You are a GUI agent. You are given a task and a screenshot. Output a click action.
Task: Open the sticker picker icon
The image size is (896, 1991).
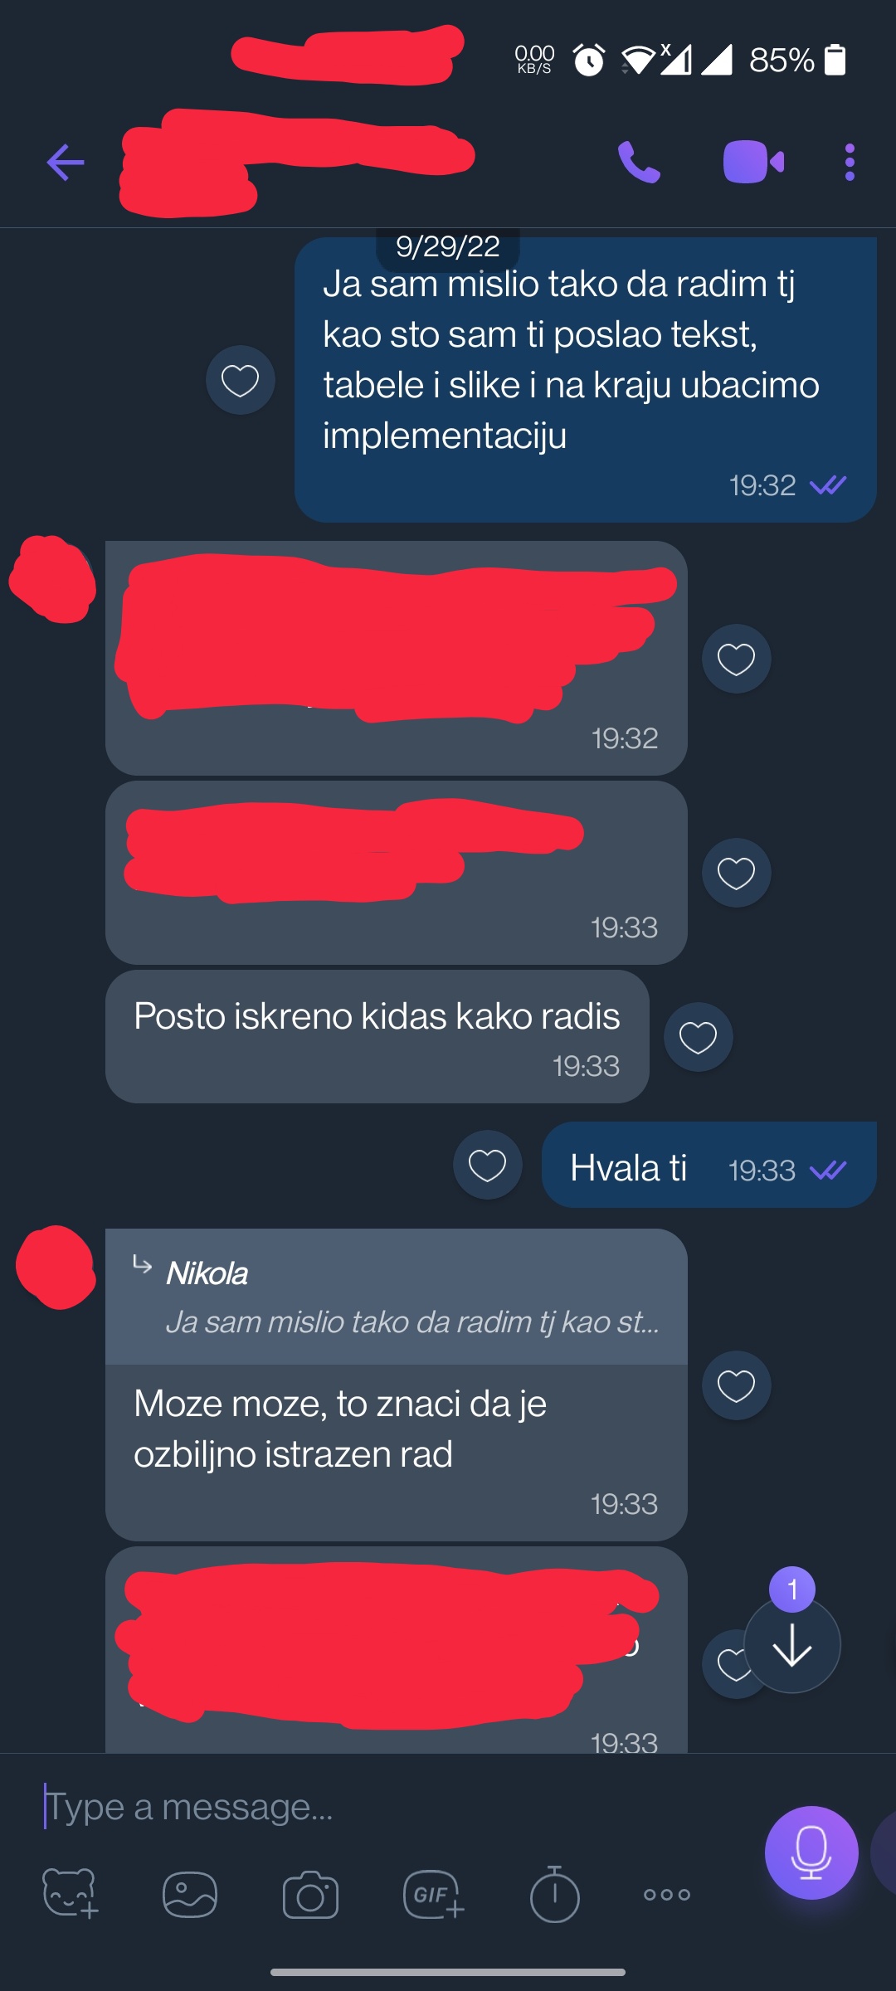71,1894
